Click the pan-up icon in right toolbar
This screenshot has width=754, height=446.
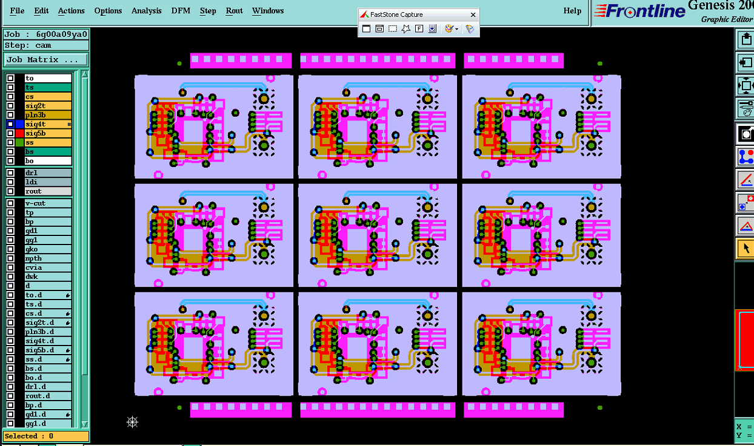pos(746,40)
